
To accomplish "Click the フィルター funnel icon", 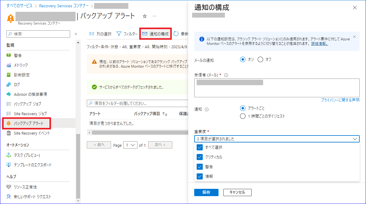I will [x=119, y=34].
